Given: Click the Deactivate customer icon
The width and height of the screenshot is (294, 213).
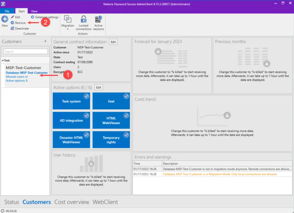Looking at the screenshot, I should [12, 28].
